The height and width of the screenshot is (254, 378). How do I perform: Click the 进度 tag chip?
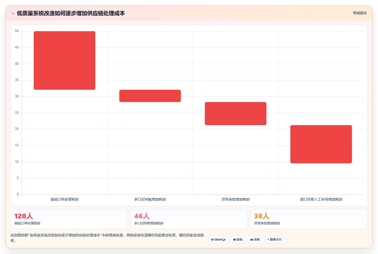click(255, 239)
